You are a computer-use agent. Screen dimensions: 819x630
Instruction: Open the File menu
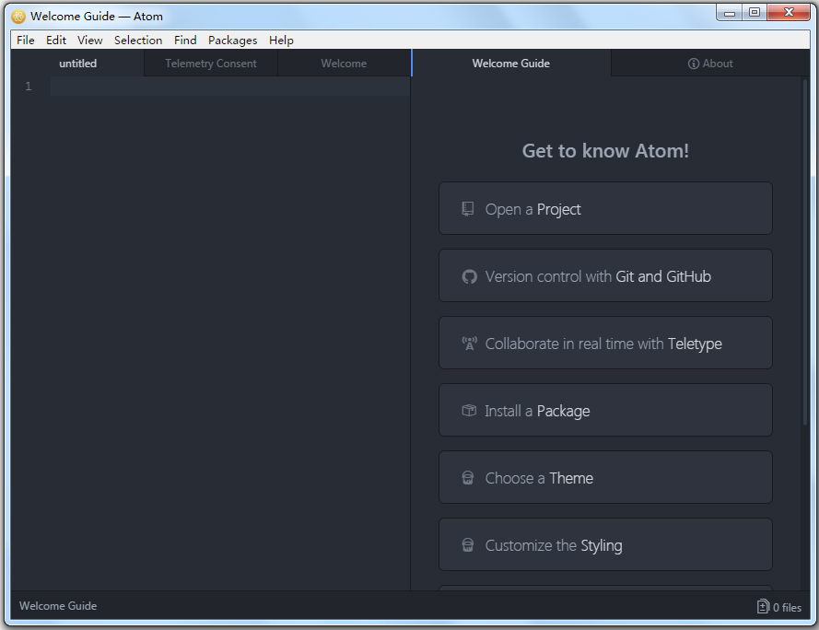click(26, 41)
